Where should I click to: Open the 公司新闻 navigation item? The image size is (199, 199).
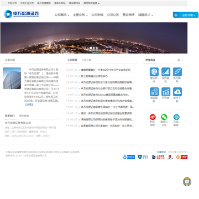coord(97,15)
